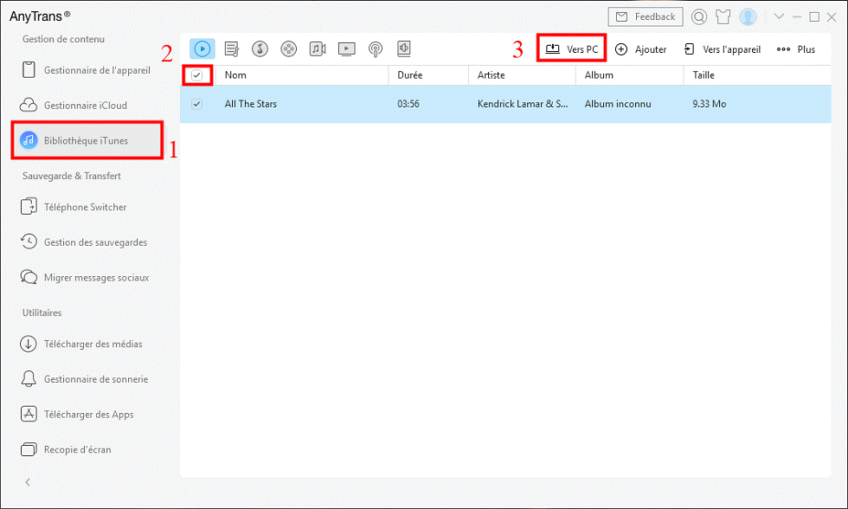Viewport: 848px width, 509px height.
Task: Open the Ringtones category icon
Action: [x=260, y=48]
